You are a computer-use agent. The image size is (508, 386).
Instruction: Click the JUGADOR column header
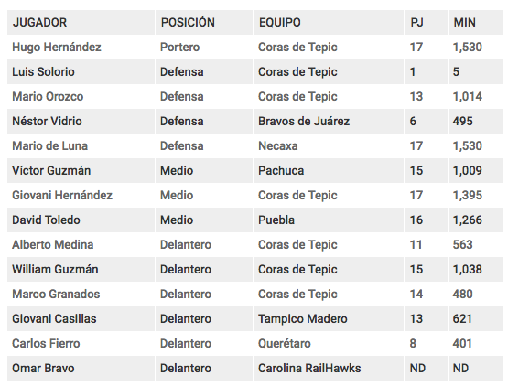pos(40,22)
